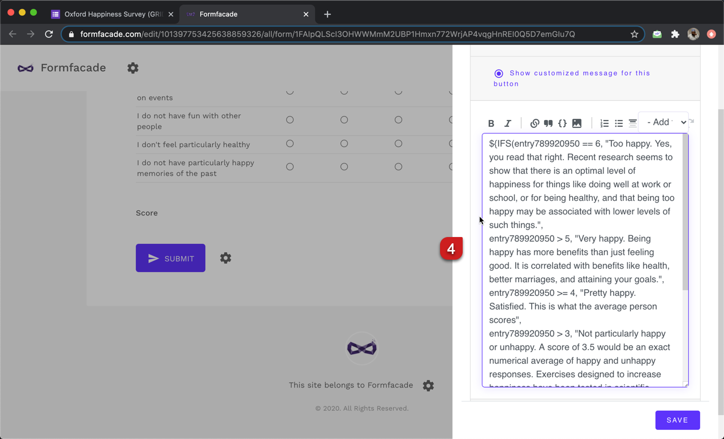
Task: Open the "- Add" dropdown in editor toolbar
Action: coord(665,122)
